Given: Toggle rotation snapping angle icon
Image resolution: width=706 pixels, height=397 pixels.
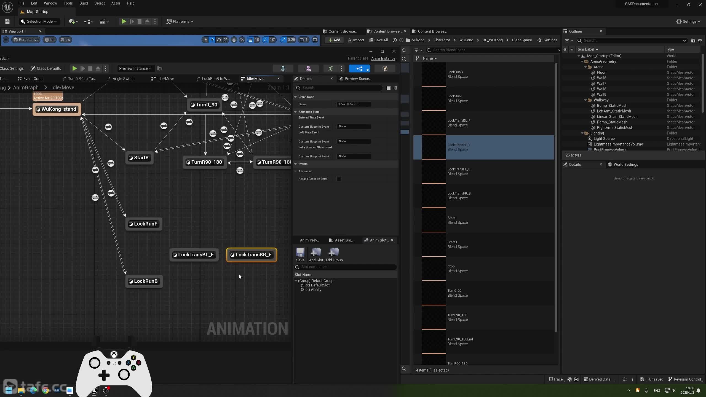Looking at the screenshot, I should point(266,40).
